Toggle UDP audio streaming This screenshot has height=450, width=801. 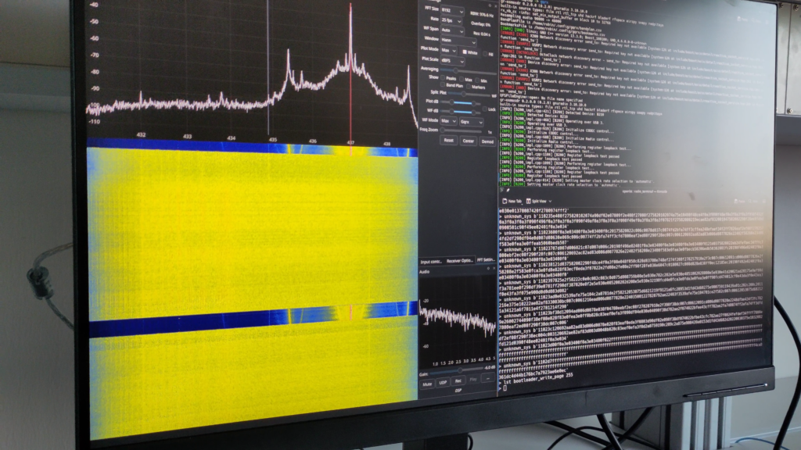pyautogui.click(x=443, y=382)
